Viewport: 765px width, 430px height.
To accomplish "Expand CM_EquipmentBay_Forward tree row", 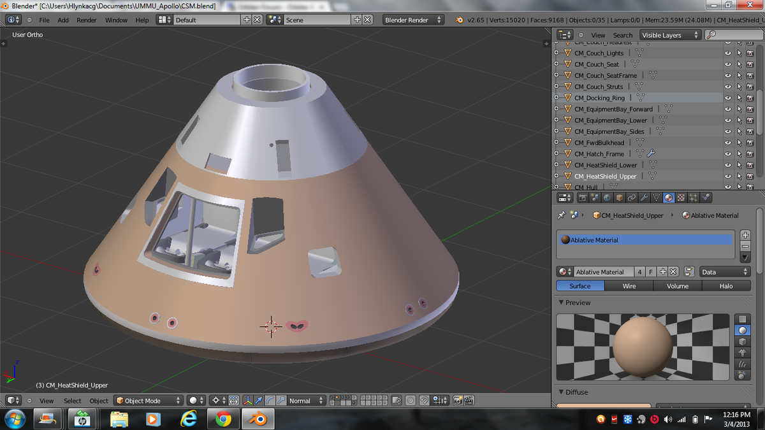I will [x=557, y=109].
